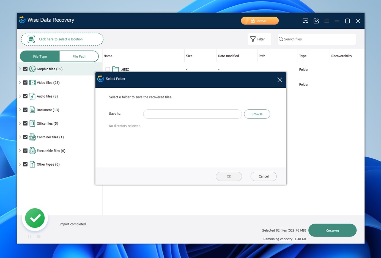This screenshot has width=381, height=258.
Task: Uncheck the Graphic files checkbox
Action: 25,69
